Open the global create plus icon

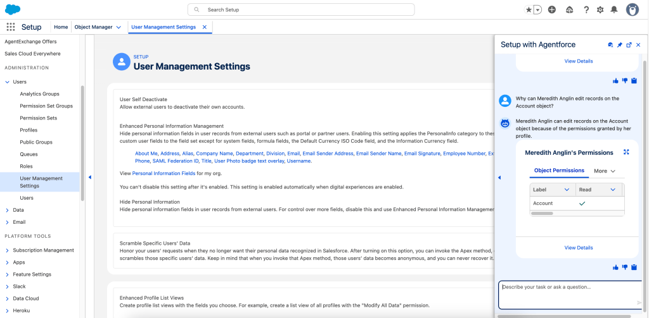pyautogui.click(x=552, y=9)
